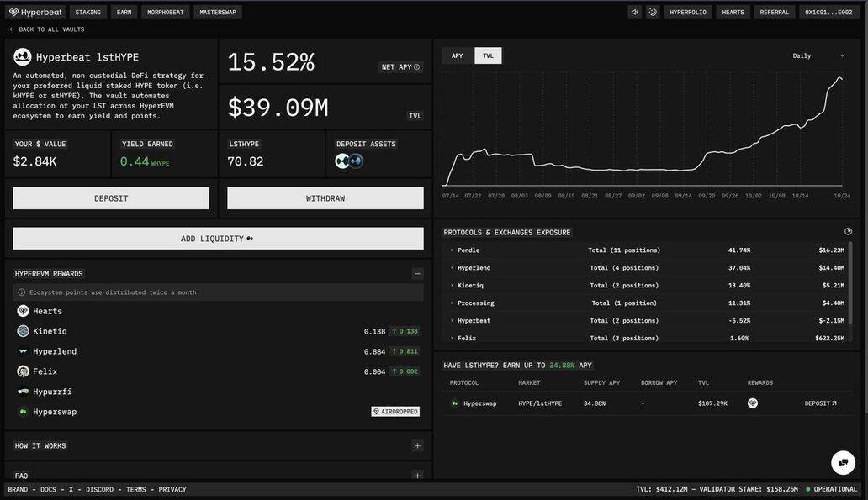Viewport: 868px width, 500px height.
Task: Click the Felix rewards icon
Action: click(23, 371)
